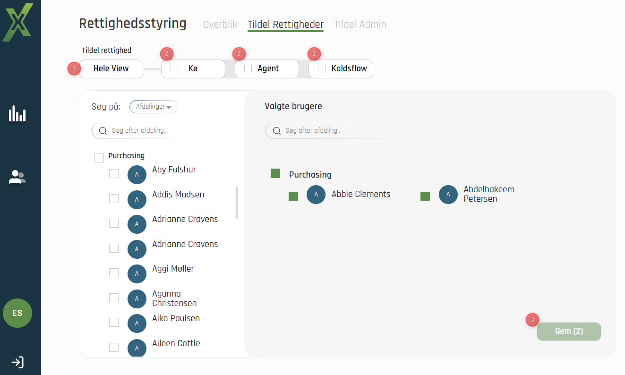Open the Tildel Admin tab
Viewport: 625px width, 375px height.
(x=360, y=25)
